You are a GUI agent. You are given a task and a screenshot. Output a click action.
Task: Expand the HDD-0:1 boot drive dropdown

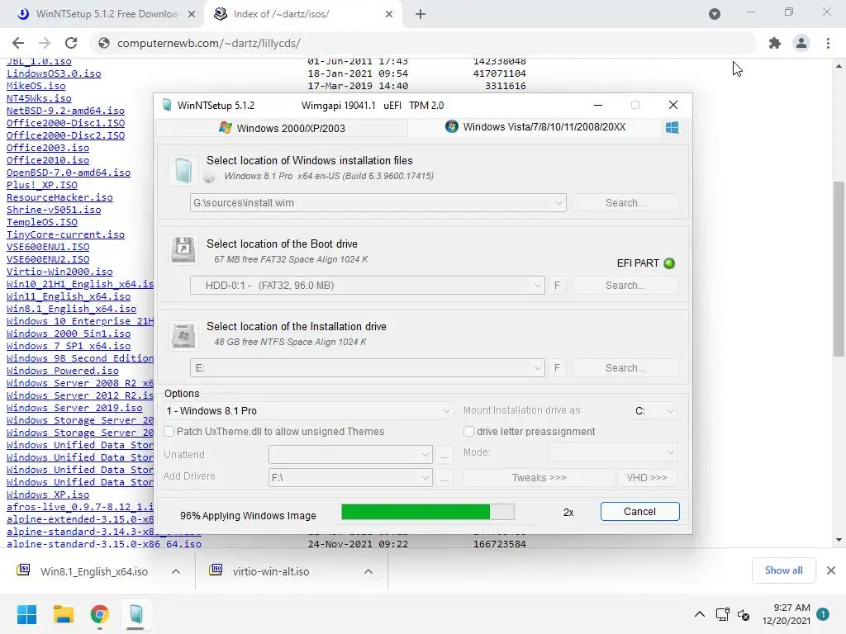537,285
